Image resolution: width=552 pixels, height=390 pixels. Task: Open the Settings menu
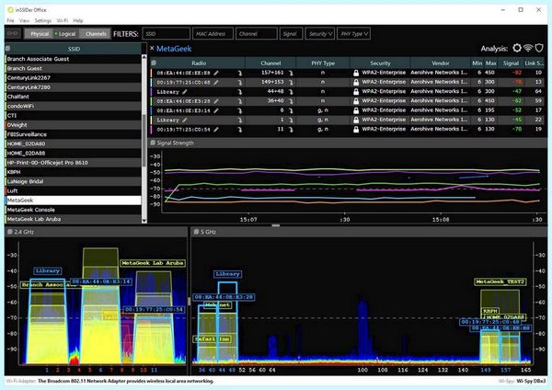tap(43, 20)
